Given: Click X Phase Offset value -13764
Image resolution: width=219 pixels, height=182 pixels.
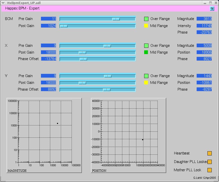Looking at the screenshot, I should tap(49, 59).
